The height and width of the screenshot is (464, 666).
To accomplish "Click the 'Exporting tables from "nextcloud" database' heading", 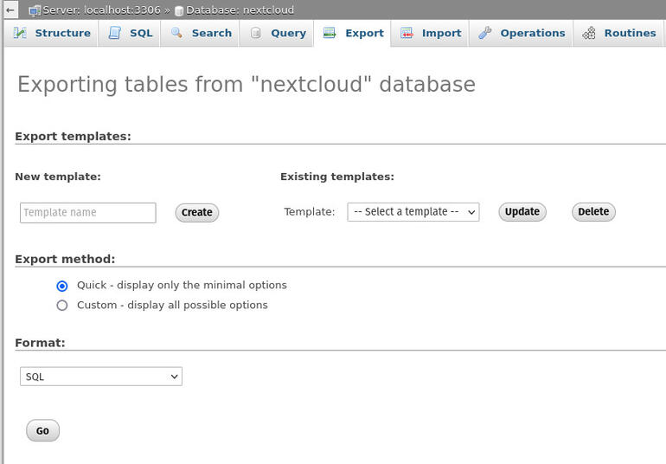I will pos(247,84).
